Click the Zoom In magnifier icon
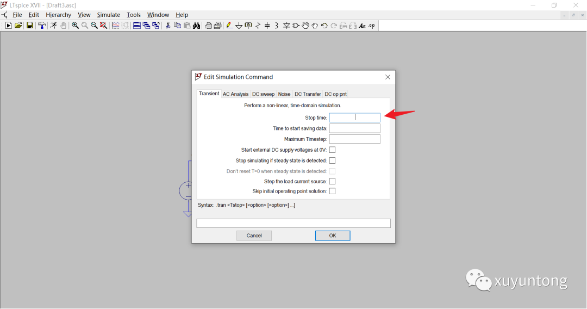 point(75,26)
